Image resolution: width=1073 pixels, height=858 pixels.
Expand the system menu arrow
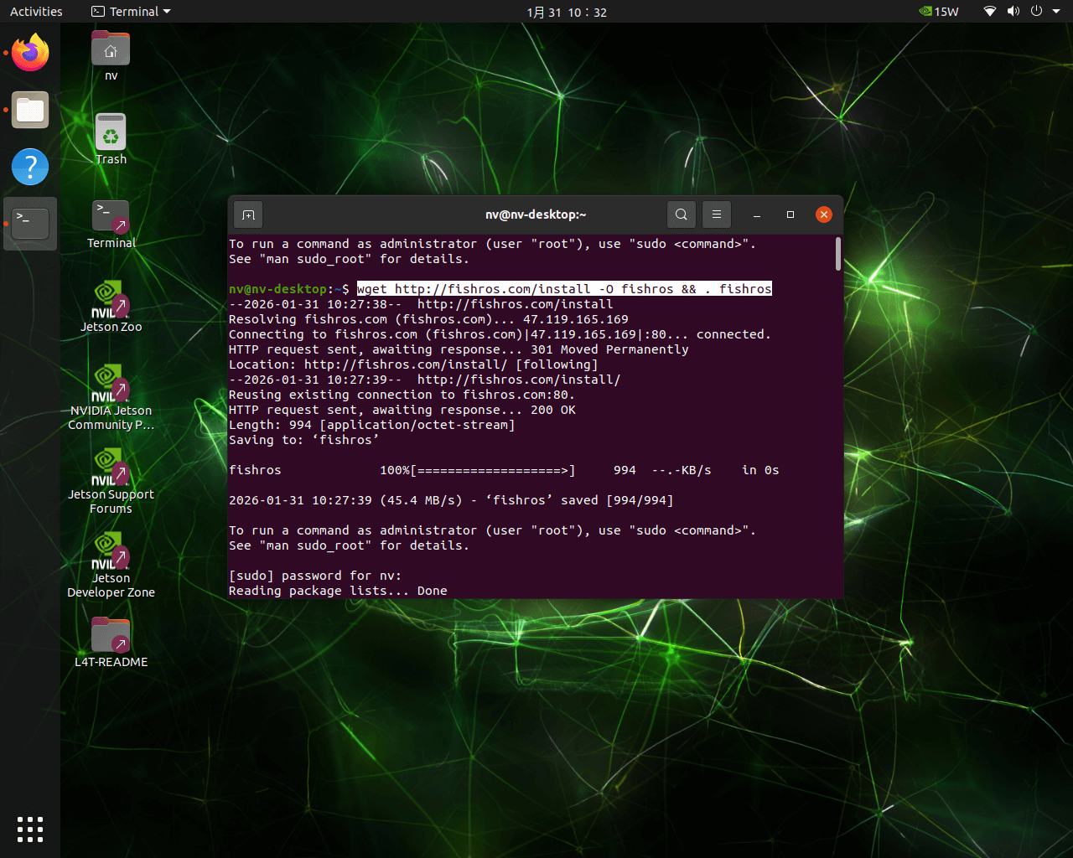point(1056,12)
